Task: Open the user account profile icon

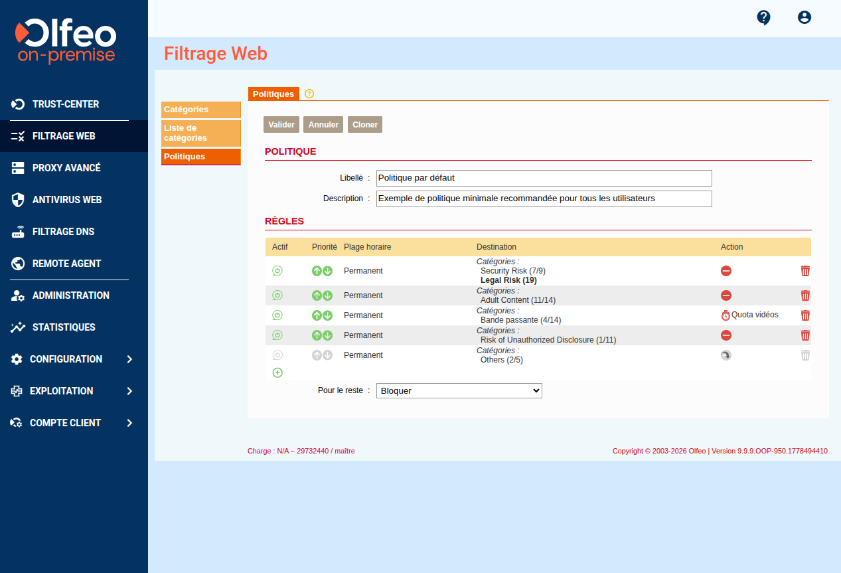Action: pos(804,18)
